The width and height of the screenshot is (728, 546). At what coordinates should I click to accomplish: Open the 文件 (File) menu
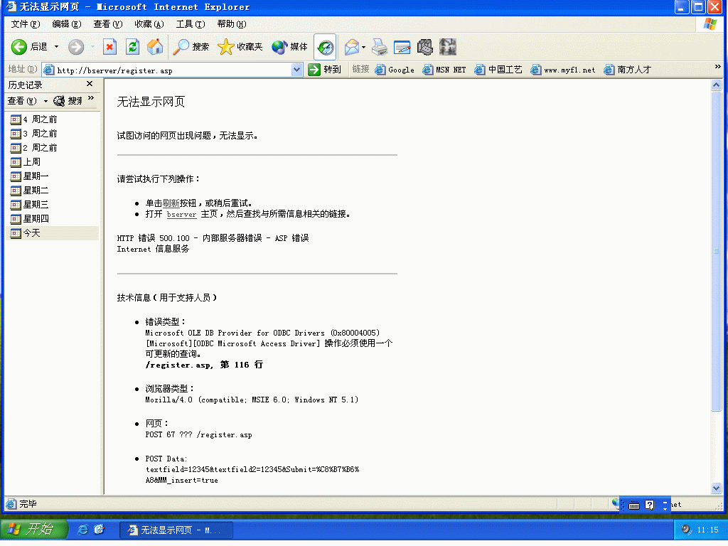click(x=25, y=24)
